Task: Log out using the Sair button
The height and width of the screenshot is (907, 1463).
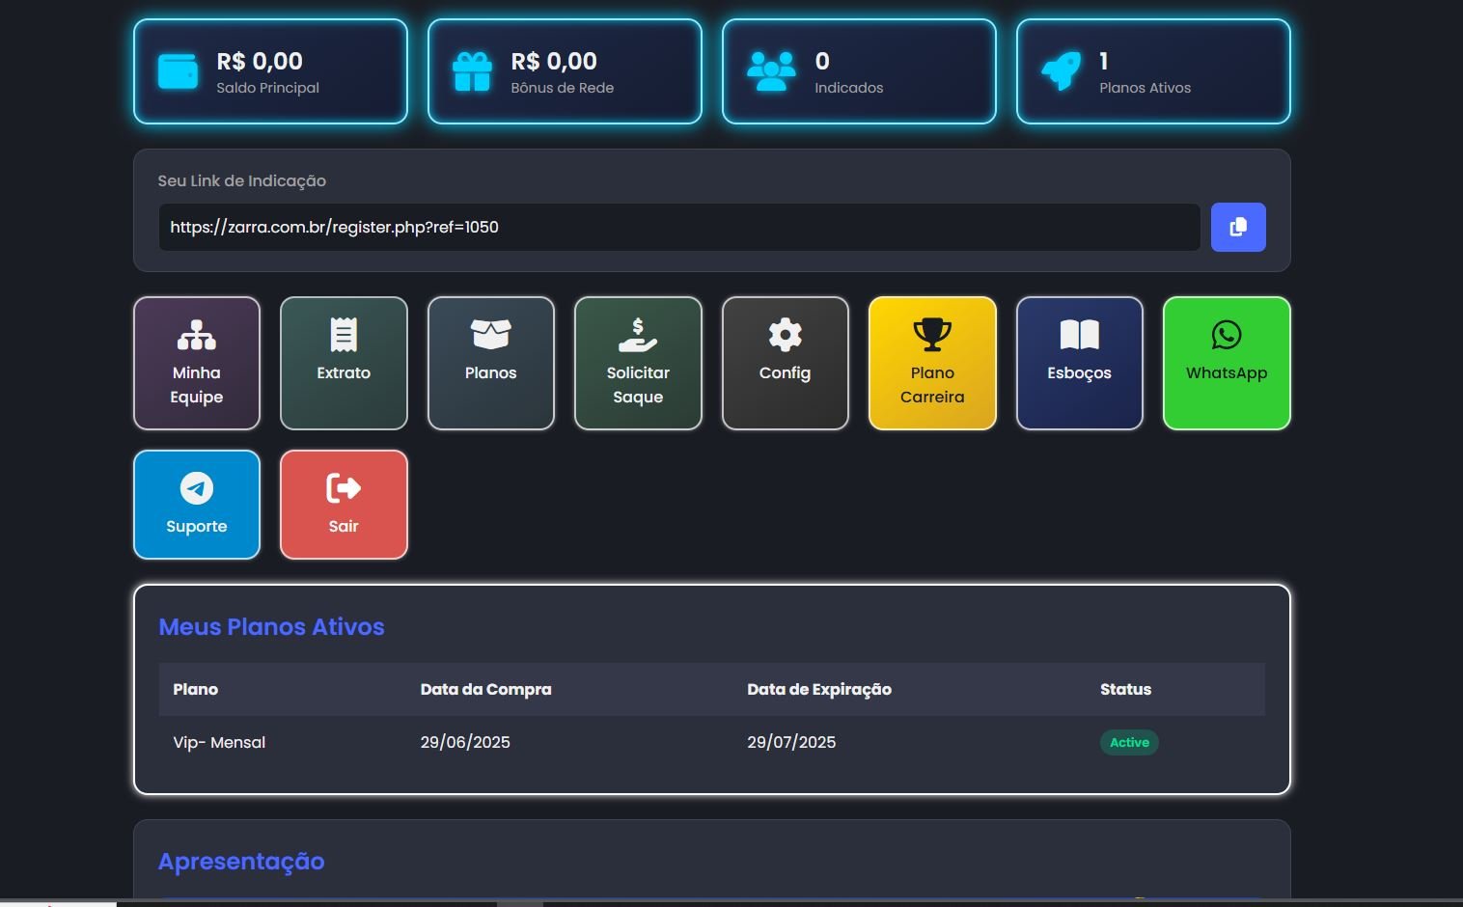Action: pyautogui.click(x=344, y=505)
